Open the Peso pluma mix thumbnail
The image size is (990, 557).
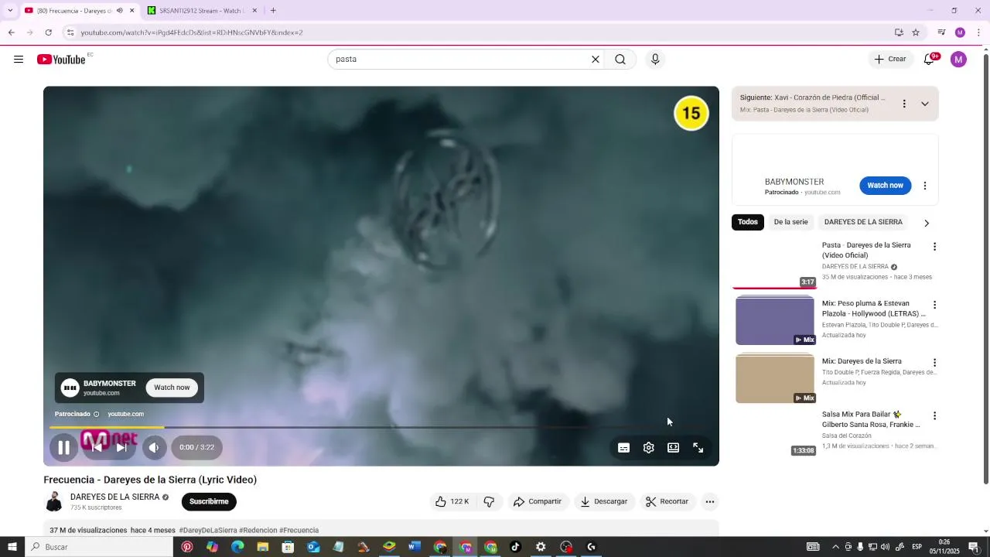pos(774,320)
